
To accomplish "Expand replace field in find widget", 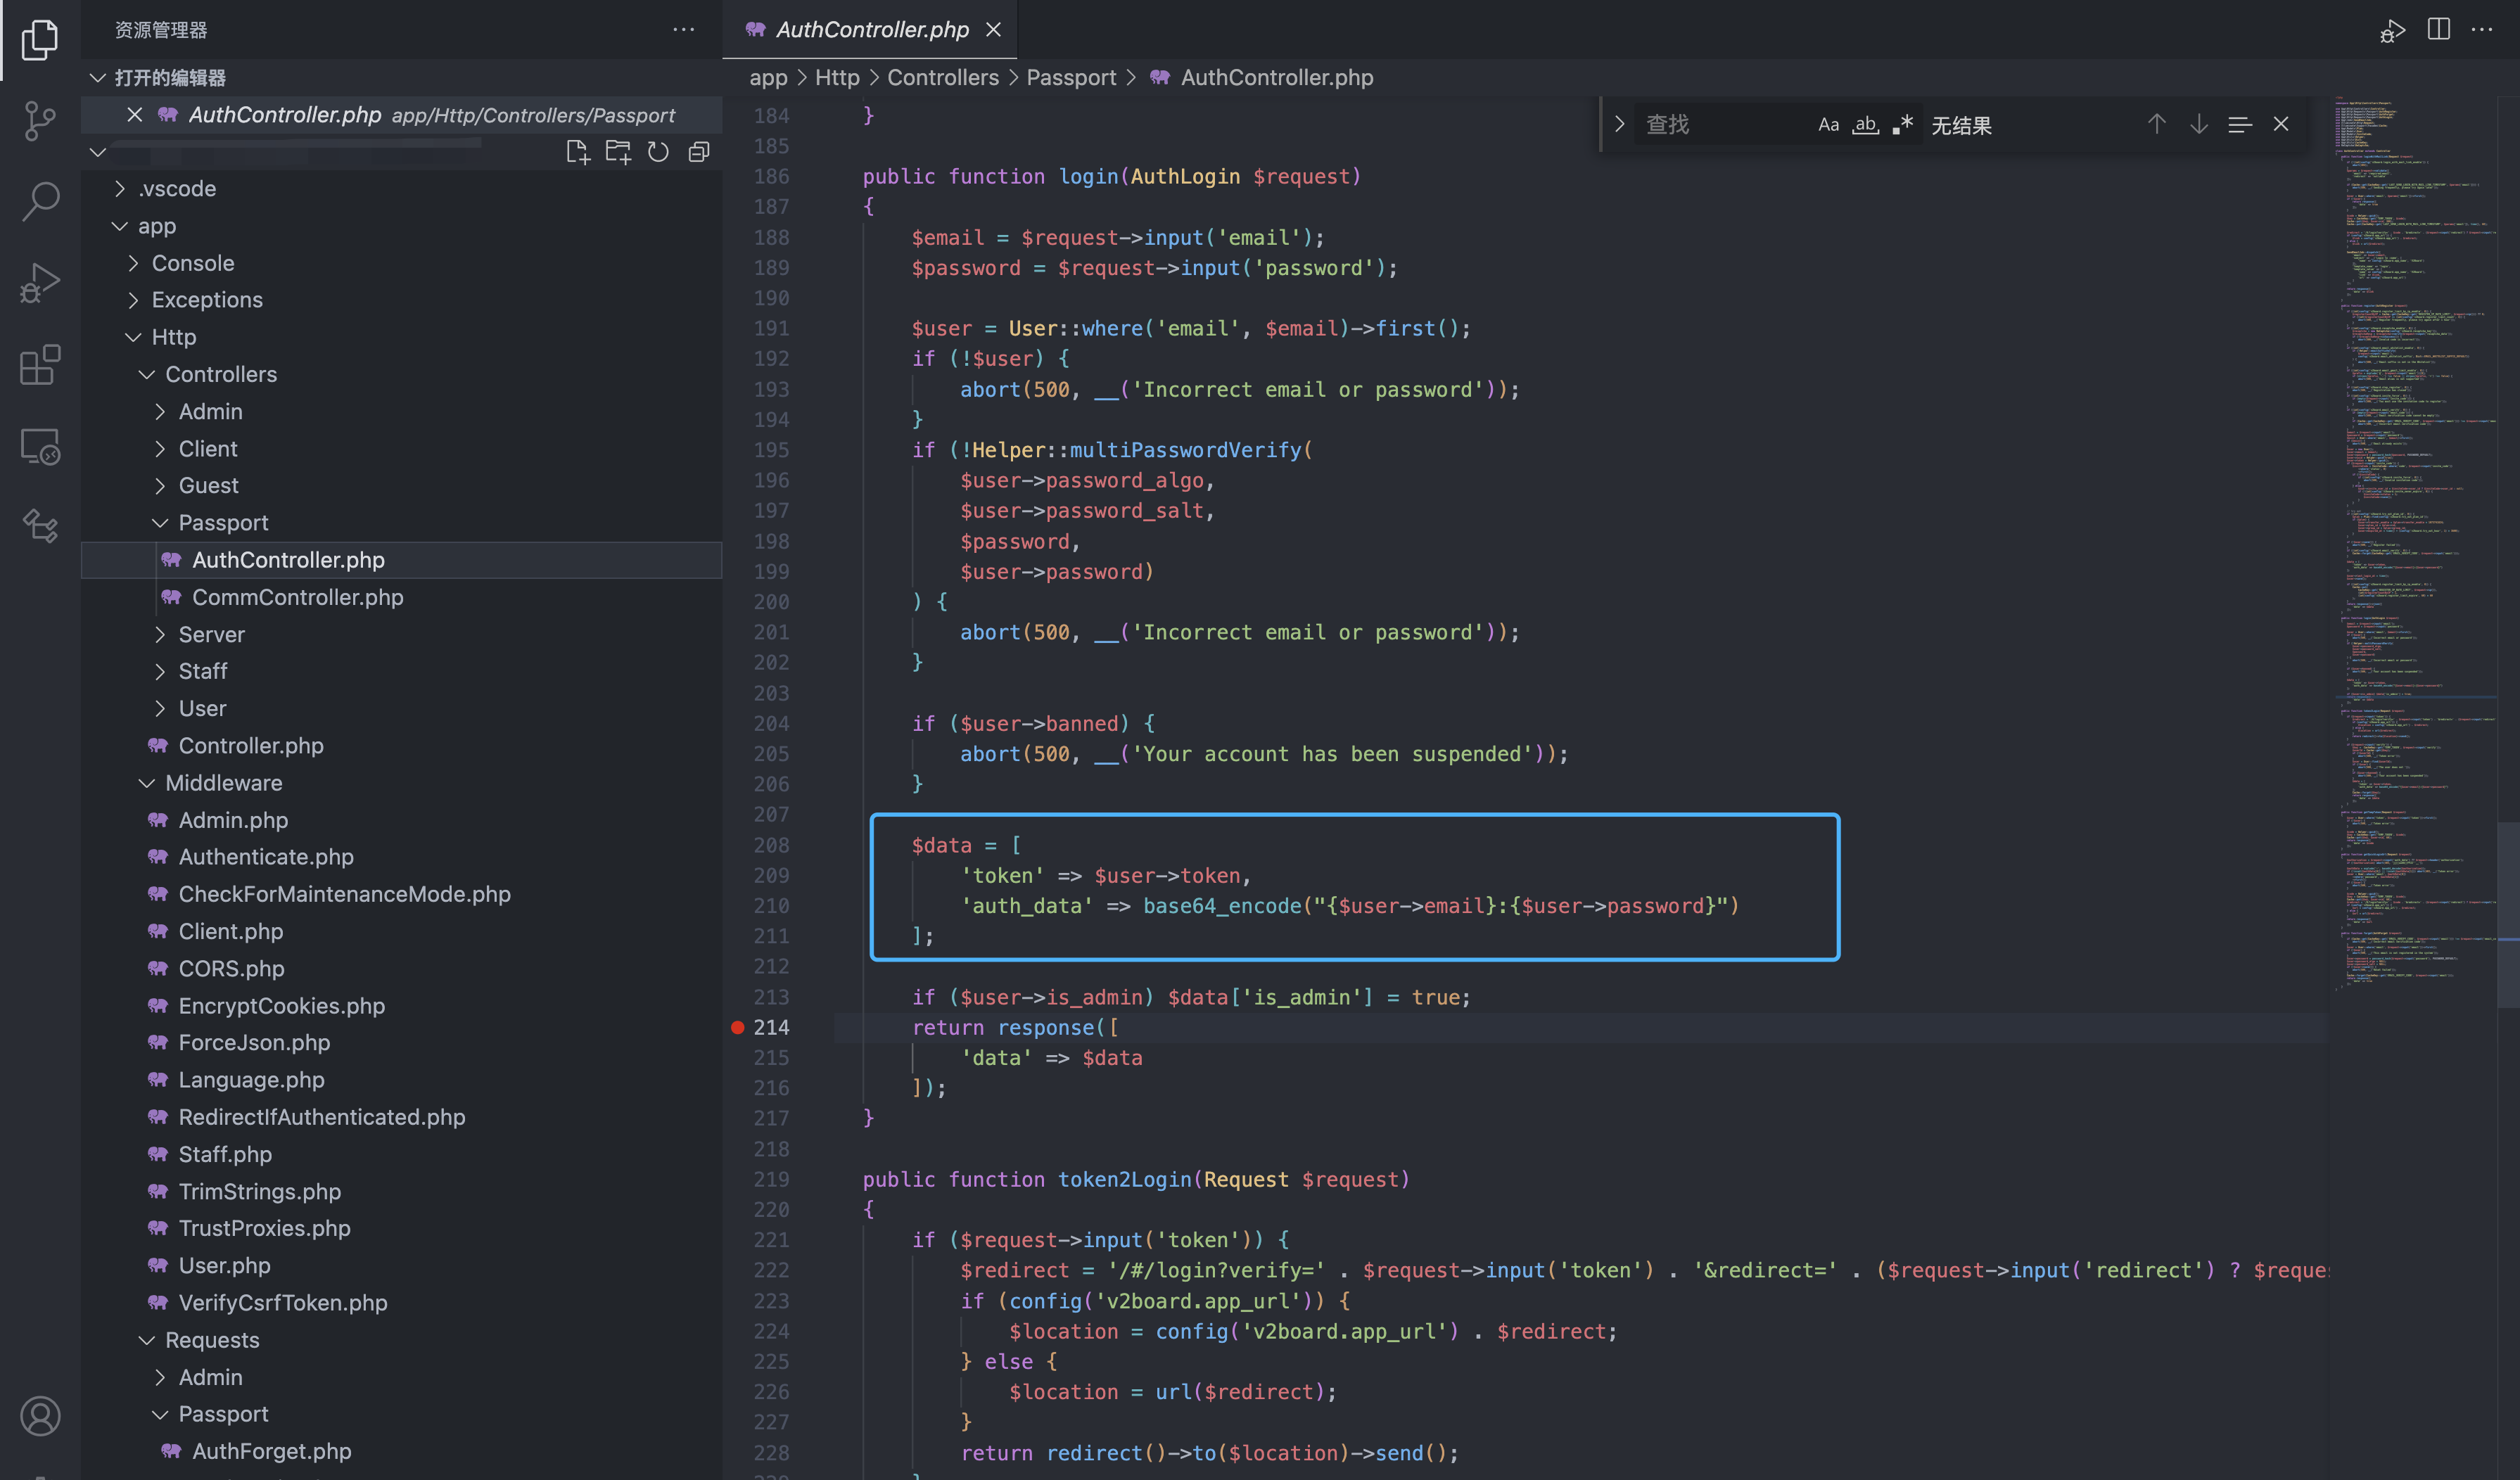I will point(1619,125).
